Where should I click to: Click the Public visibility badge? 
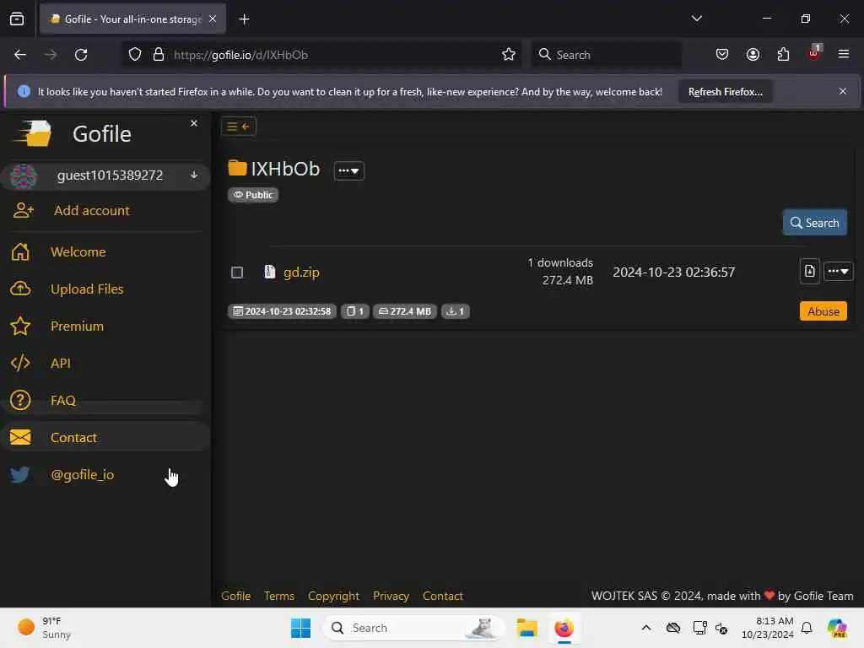pos(253,195)
